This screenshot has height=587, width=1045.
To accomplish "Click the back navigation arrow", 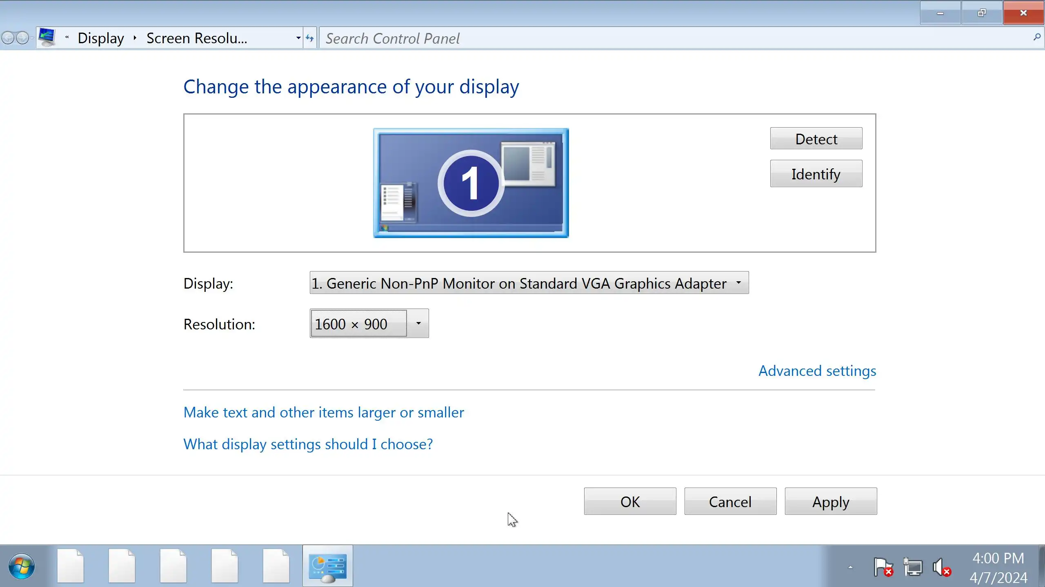I will pos(8,38).
